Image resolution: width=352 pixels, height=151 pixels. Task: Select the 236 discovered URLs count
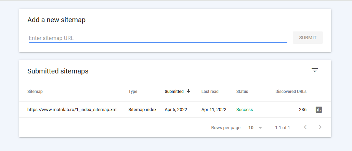(x=302, y=110)
